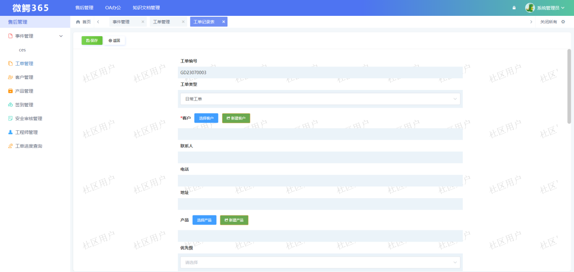Collapse the 事件管理 sidebar group
The width and height of the screenshot is (574, 272).
[61, 36]
